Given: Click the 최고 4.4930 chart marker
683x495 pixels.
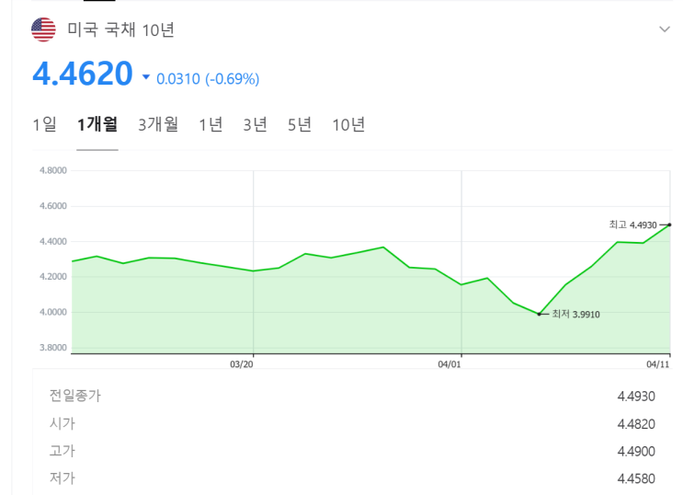Looking at the screenshot, I should tap(669, 224).
